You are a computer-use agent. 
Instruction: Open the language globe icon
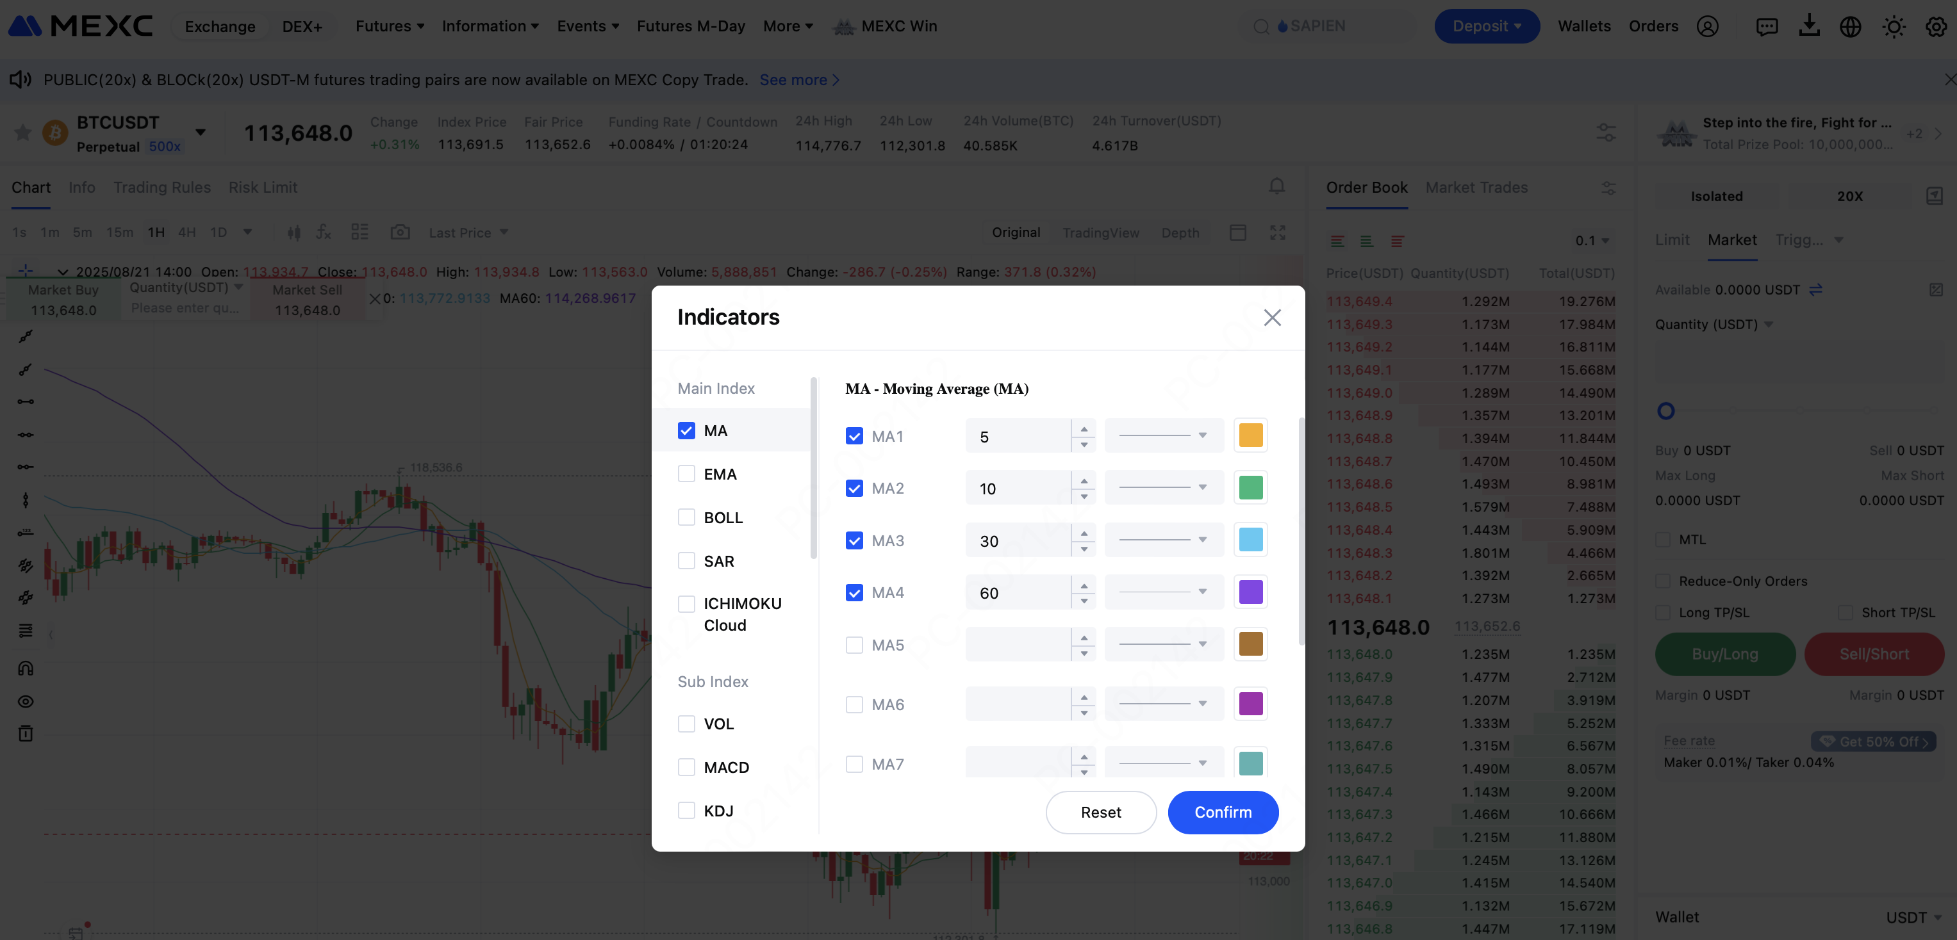(1851, 28)
